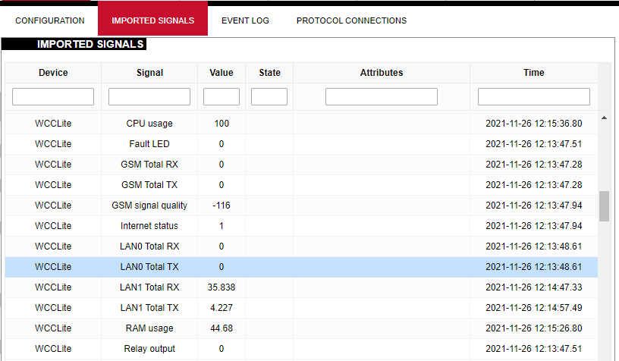Screen dimensions: 619x361
Task: Focus the Signal filter input field
Action: point(149,96)
